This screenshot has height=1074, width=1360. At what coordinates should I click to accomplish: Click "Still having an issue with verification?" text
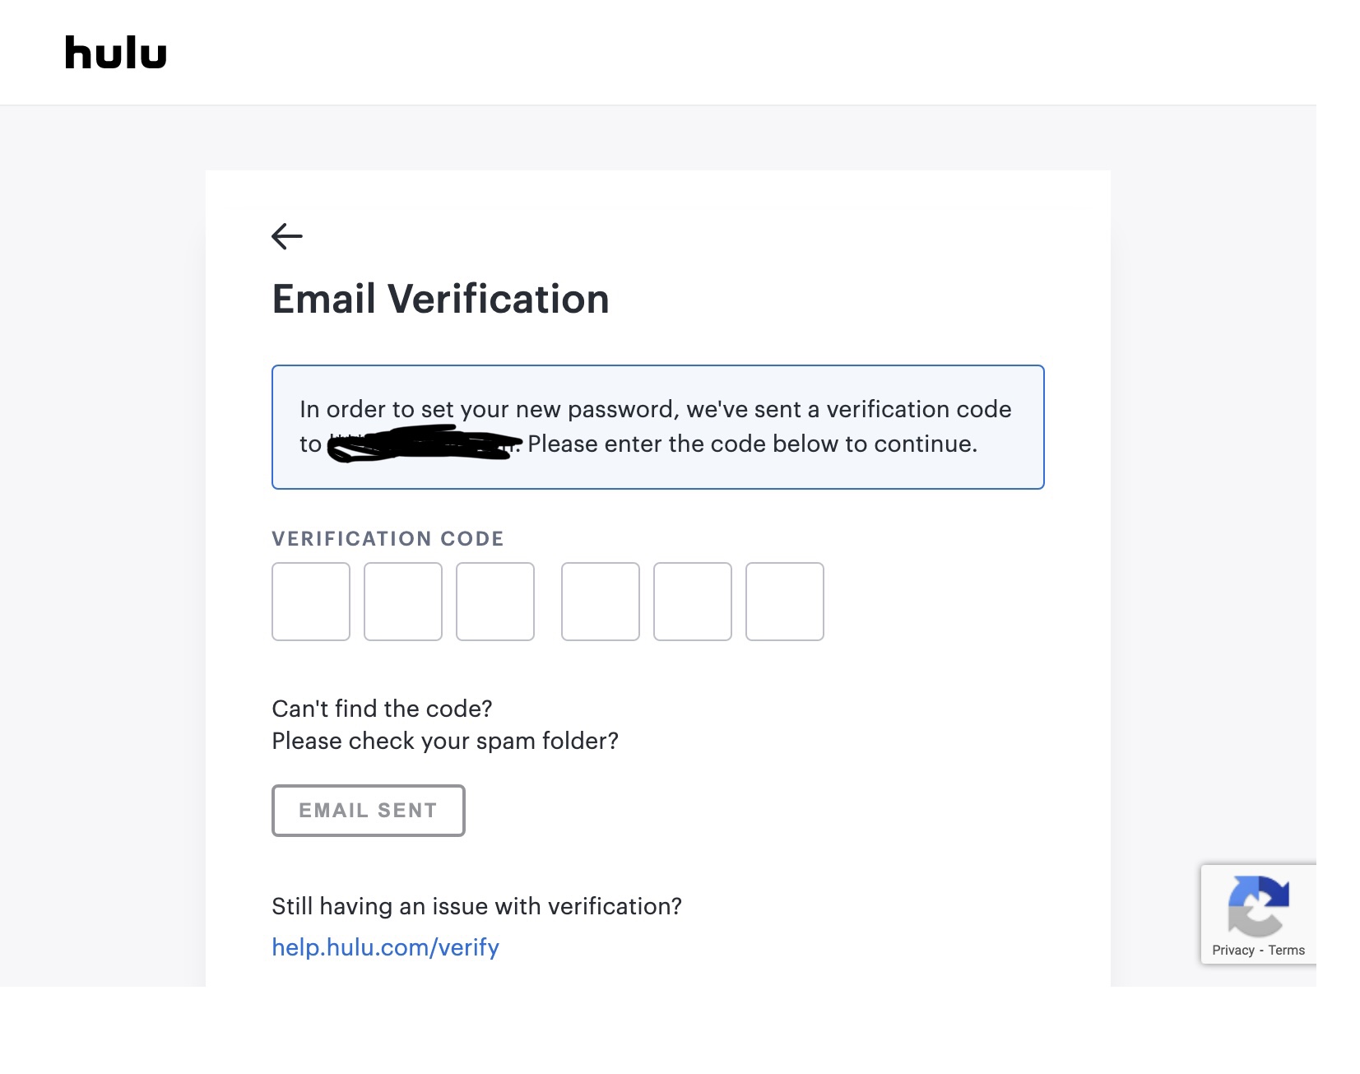(x=476, y=906)
